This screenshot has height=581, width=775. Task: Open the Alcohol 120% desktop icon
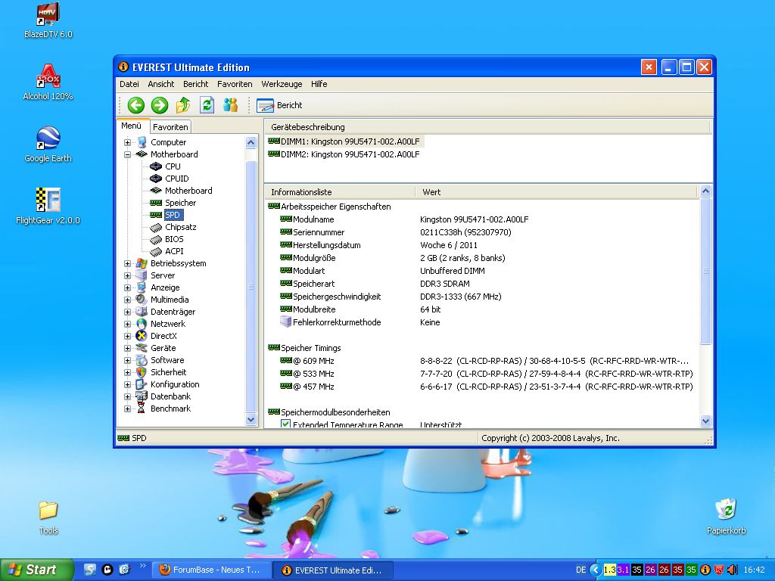[48, 83]
